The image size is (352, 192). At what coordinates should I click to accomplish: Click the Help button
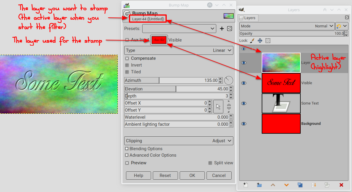[138, 176]
